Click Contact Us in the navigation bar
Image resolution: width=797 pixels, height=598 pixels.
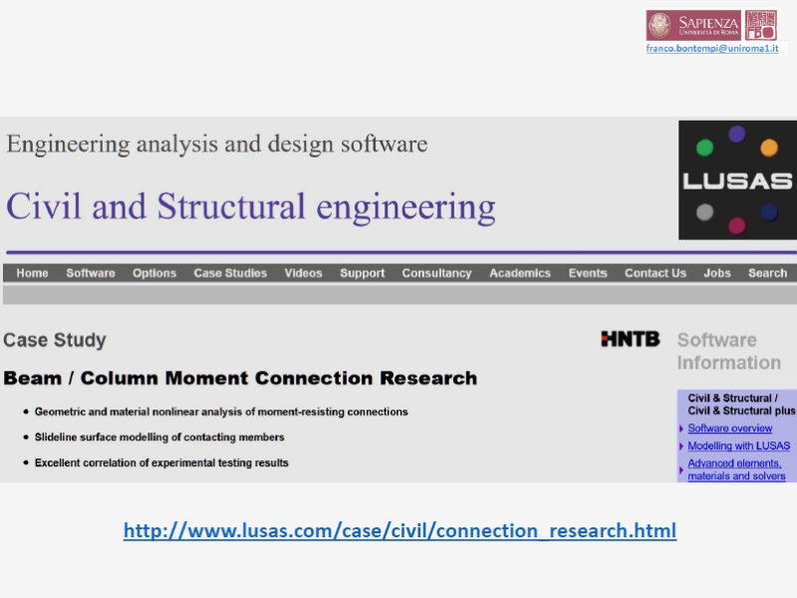(656, 273)
